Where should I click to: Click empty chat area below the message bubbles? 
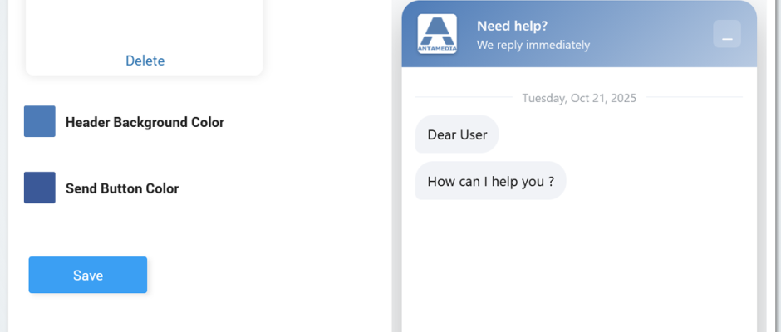[579, 266]
